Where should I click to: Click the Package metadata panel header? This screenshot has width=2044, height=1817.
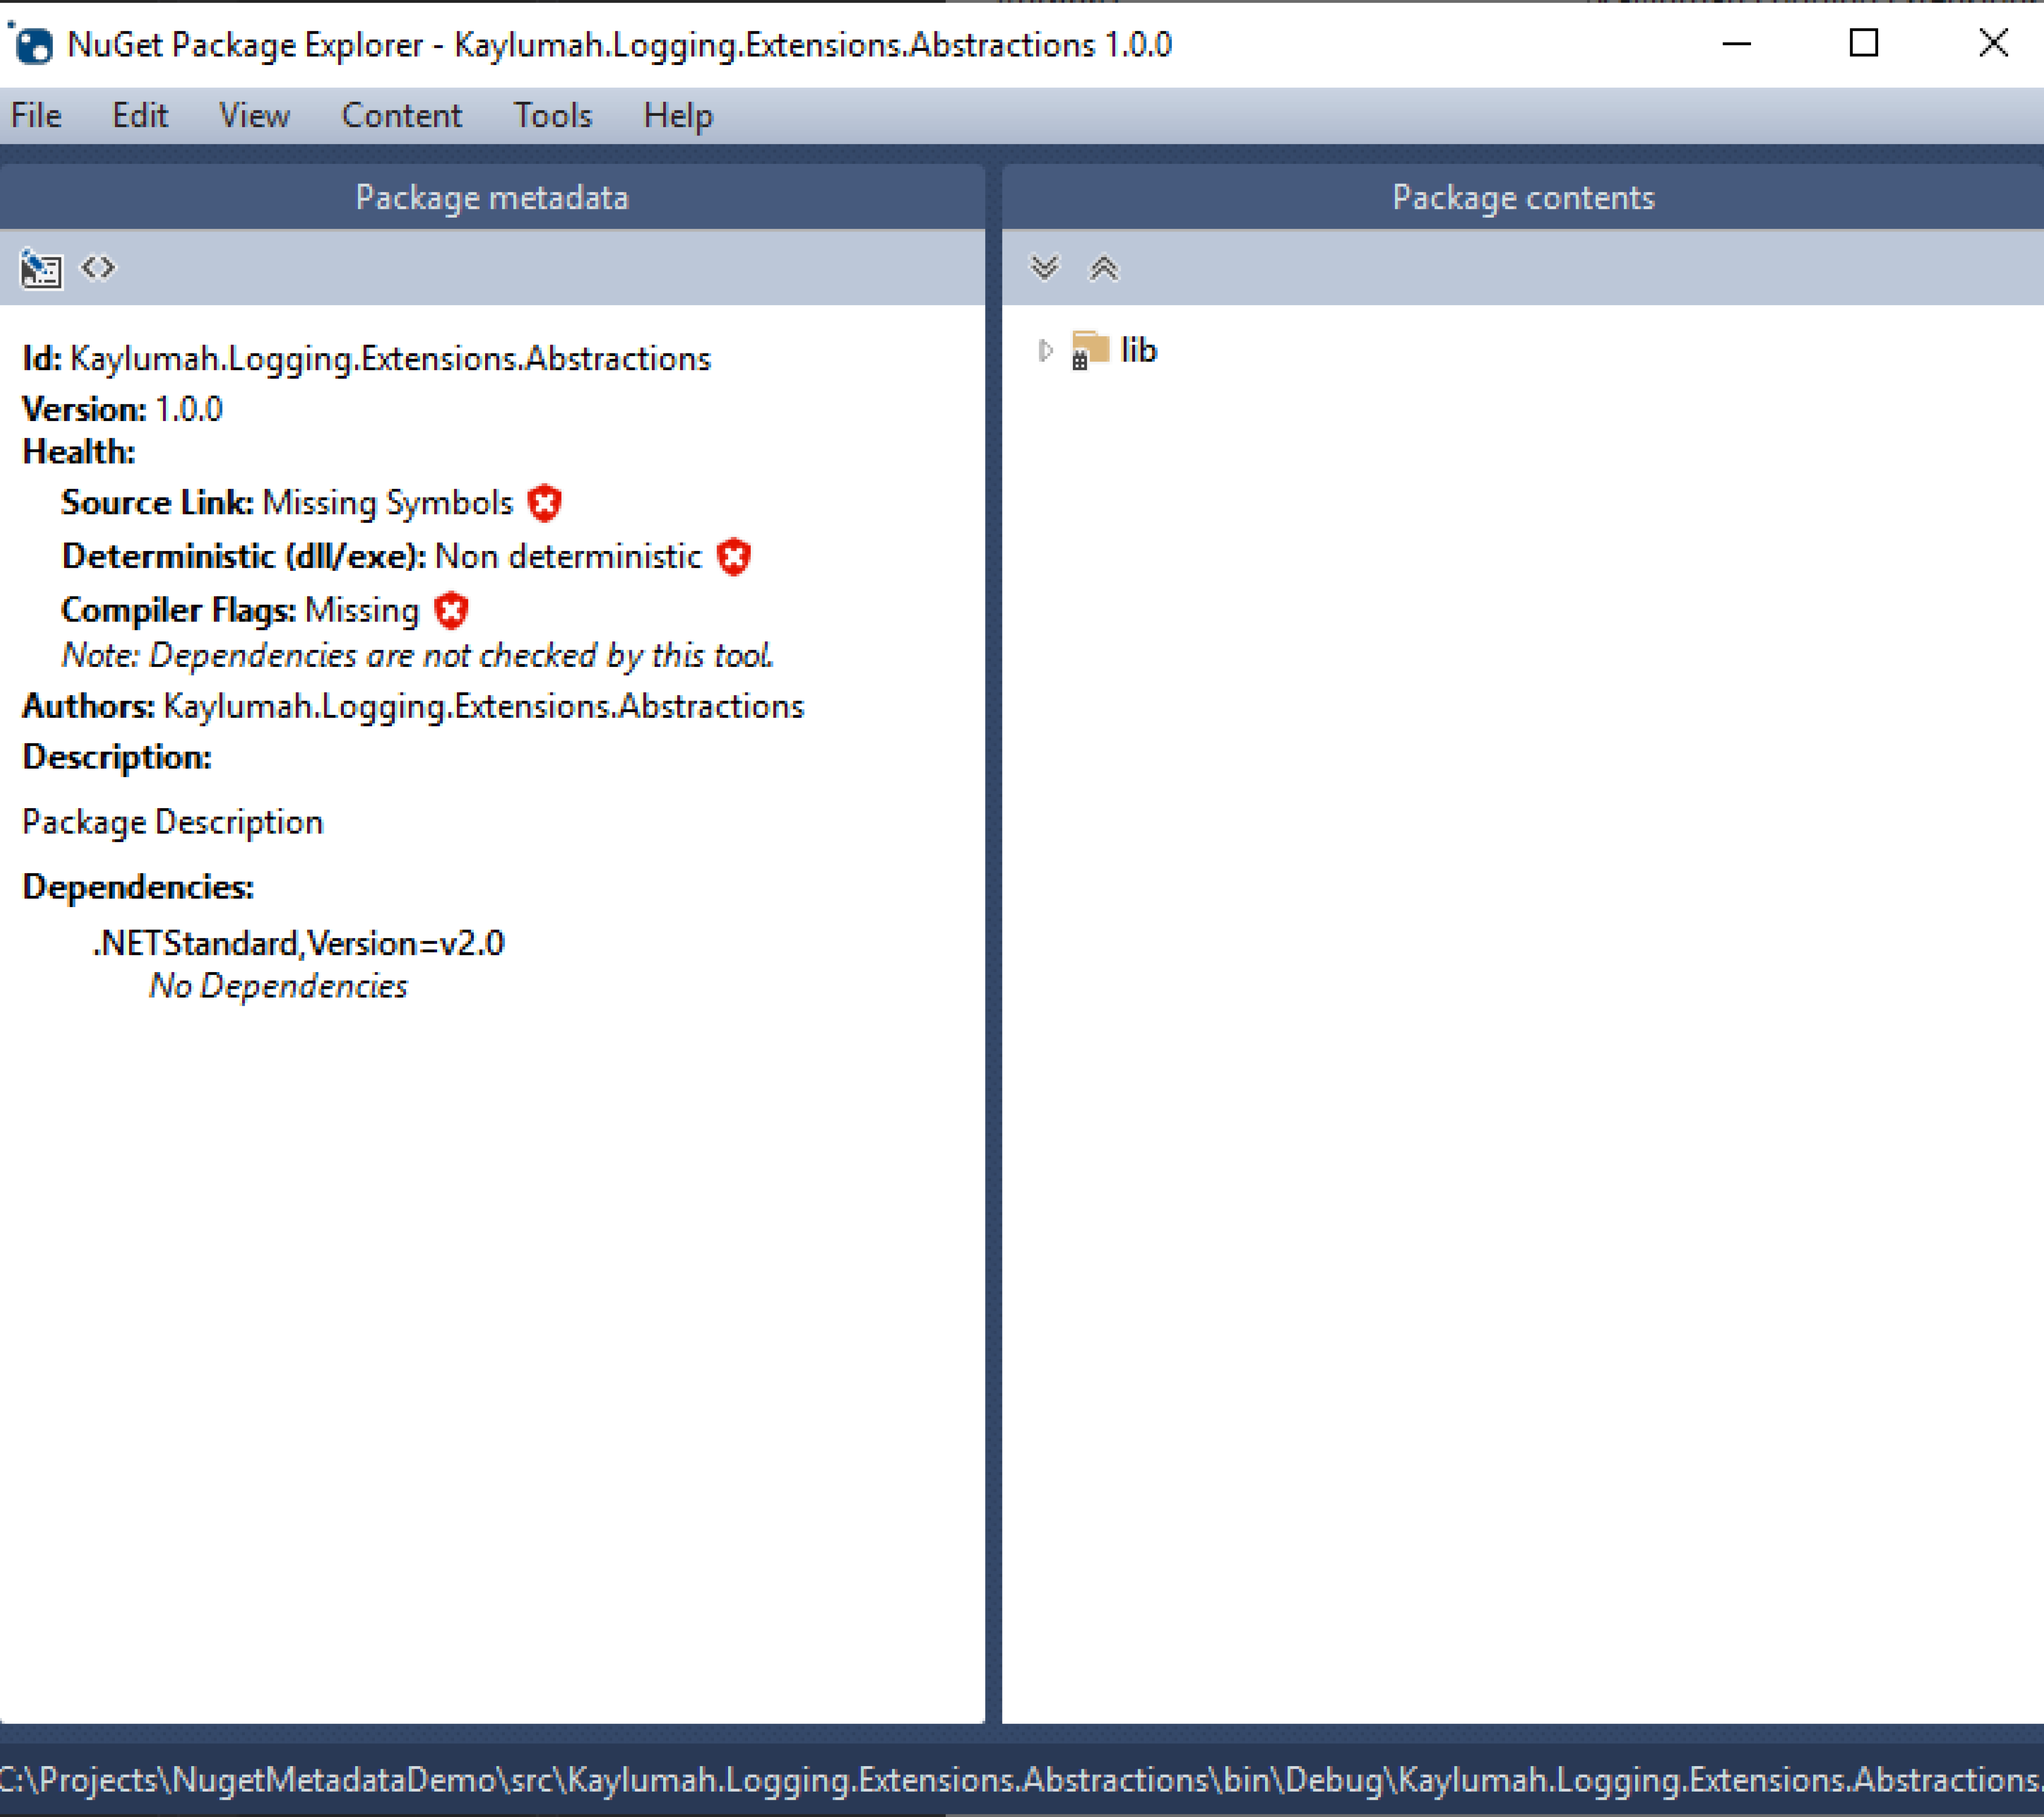pyautogui.click(x=492, y=197)
